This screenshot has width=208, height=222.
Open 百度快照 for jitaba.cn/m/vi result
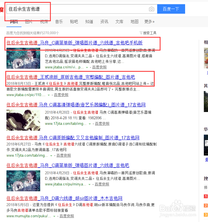pos(99,67)
